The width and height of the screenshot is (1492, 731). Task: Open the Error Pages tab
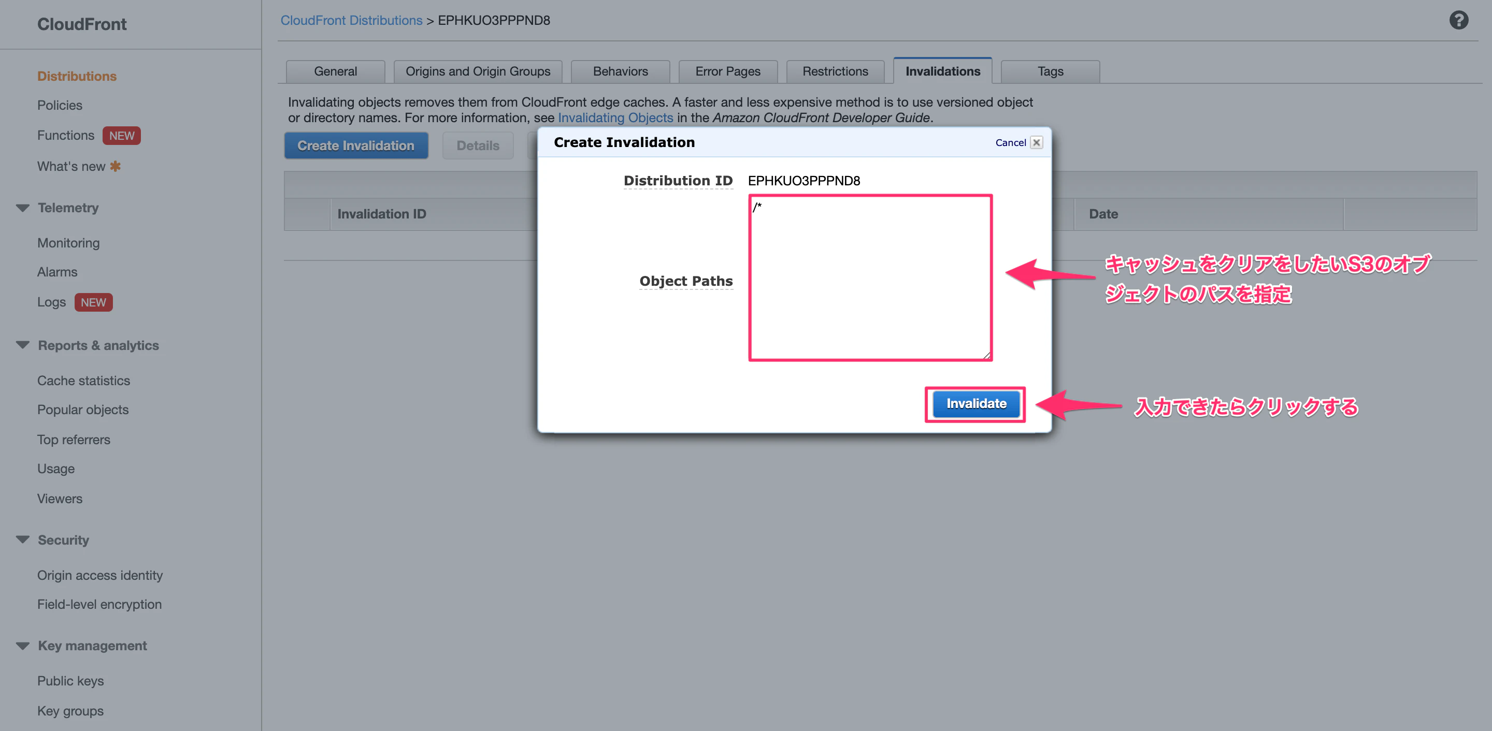pyautogui.click(x=727, y=71)
